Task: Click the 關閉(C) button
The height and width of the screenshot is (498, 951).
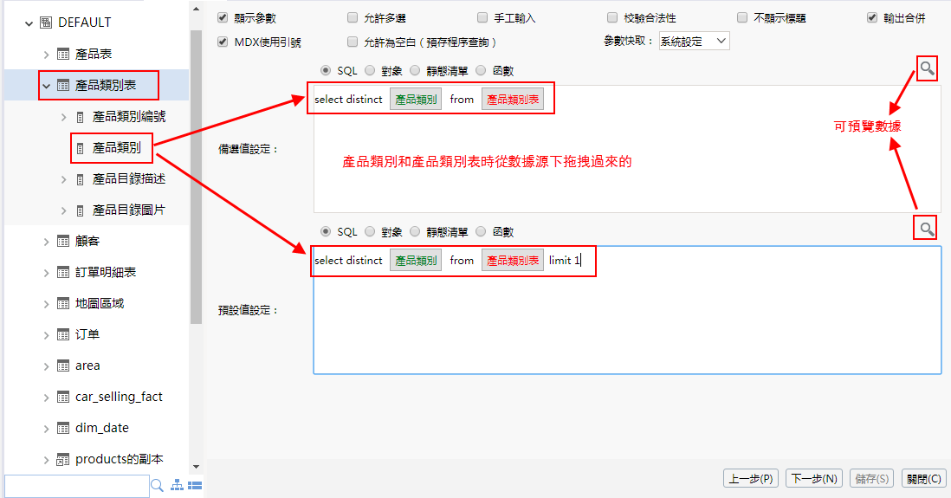Action: [x=922, y=478]
